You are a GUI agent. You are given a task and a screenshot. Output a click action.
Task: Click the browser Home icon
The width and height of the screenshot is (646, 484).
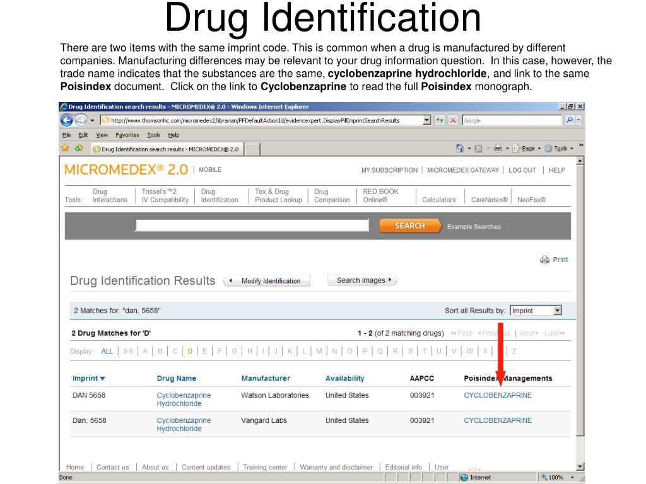(460, 149)
